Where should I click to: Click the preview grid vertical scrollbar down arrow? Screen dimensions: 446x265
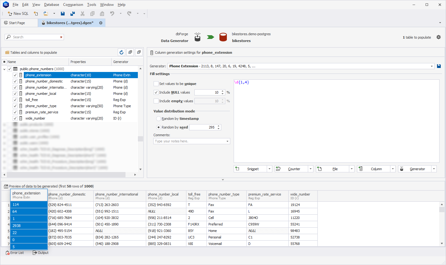click(x=442, y=244)
